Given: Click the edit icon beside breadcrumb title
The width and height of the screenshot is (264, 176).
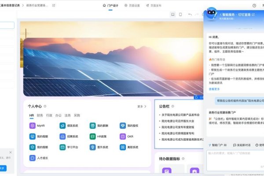Looking at the screenshot, I should [54, 5].
